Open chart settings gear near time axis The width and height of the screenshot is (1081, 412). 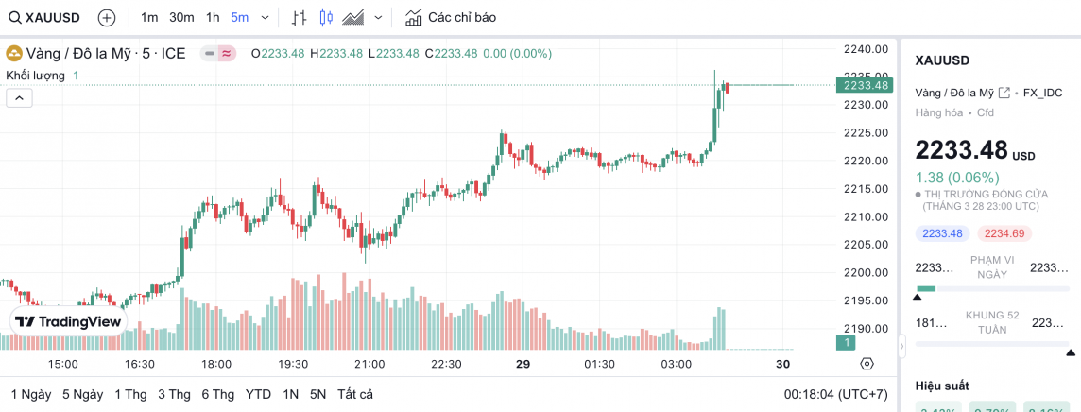pyautogui.click(x=867, y=364)
